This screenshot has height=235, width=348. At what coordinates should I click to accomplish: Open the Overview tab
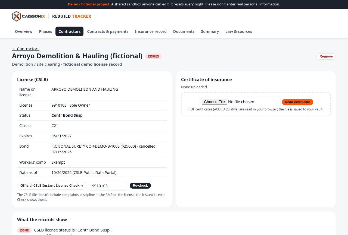(24, 31)
